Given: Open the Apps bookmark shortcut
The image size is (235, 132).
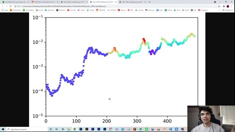Looking at the screenshot, I should (5, 10).
